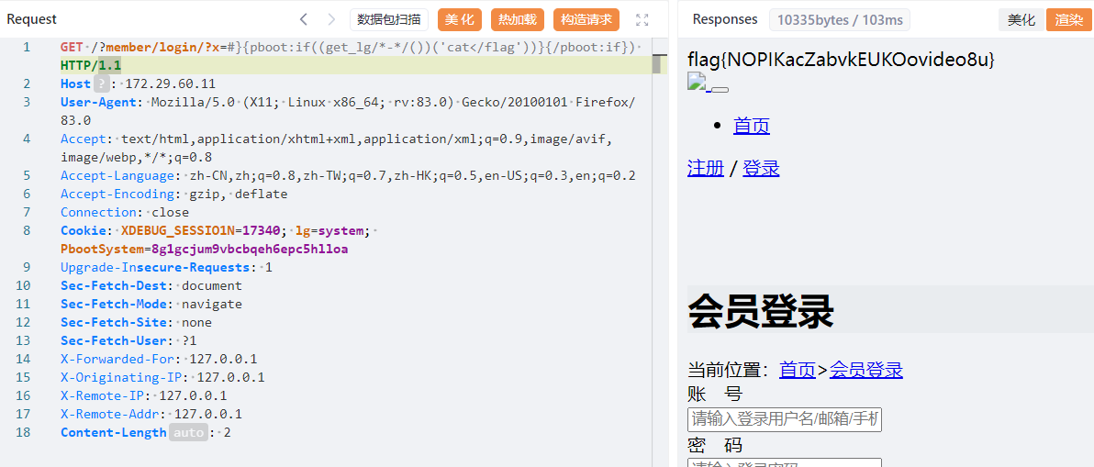Click the previous request left arrow
The height and width of the screenshot is (467, 1094).
304,19
